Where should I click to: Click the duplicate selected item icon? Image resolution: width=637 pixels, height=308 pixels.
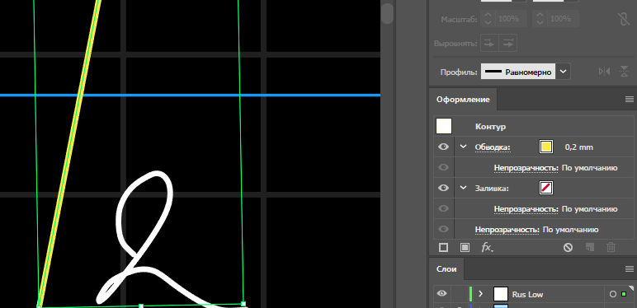point(589,247)
